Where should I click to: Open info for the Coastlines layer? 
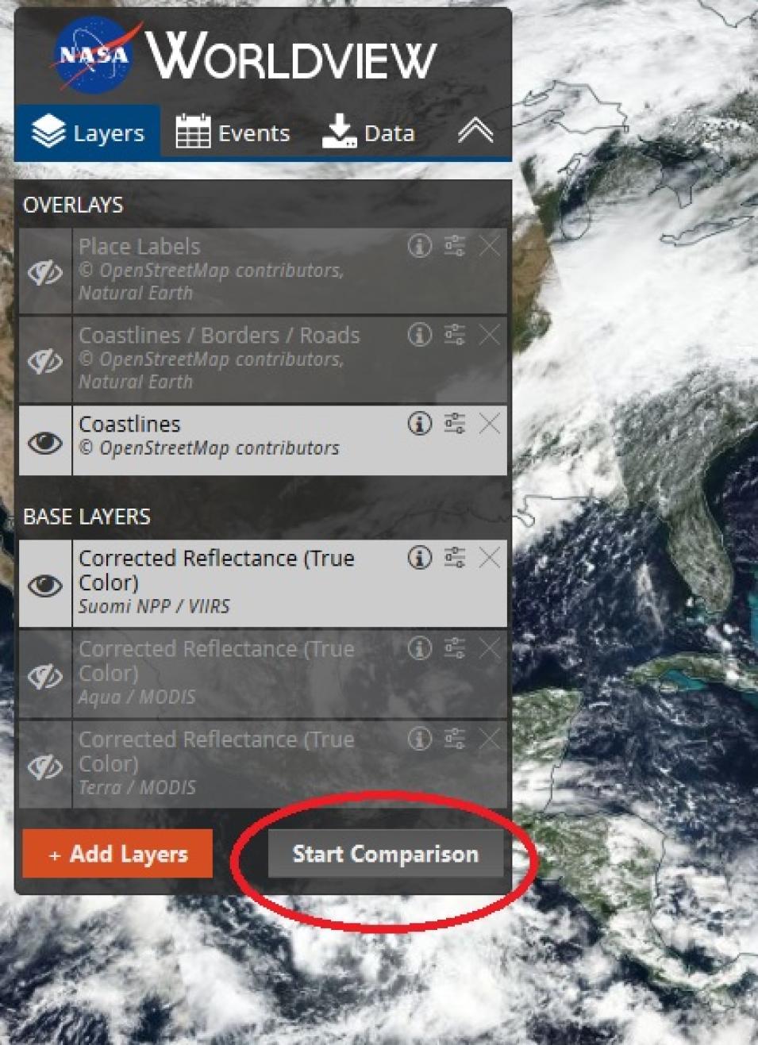[420, 424]
